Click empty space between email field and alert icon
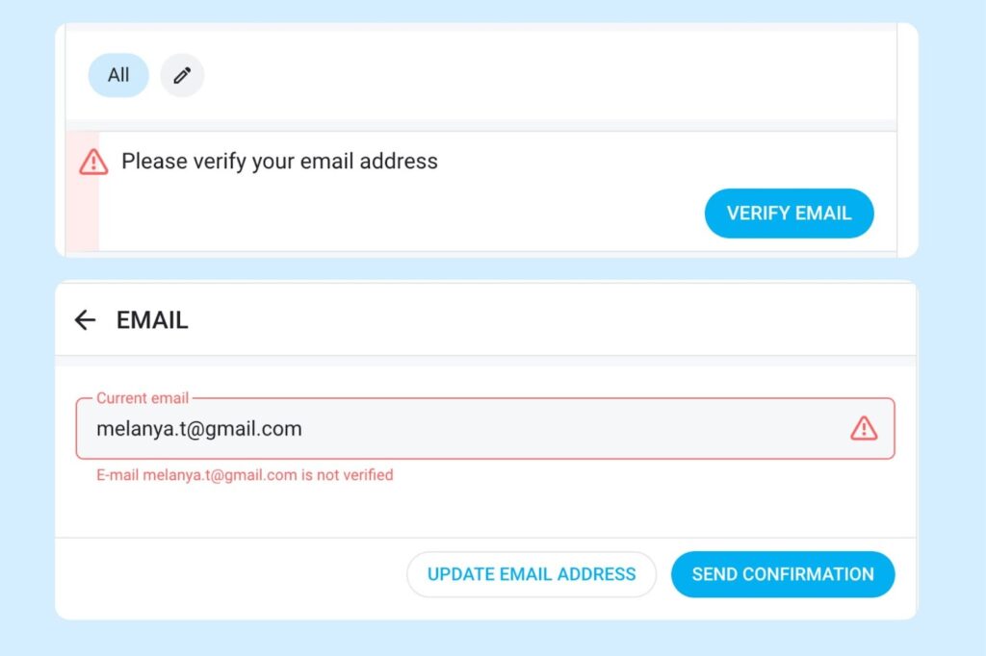This screenshot has width=986, height=656. coord(578,429)
